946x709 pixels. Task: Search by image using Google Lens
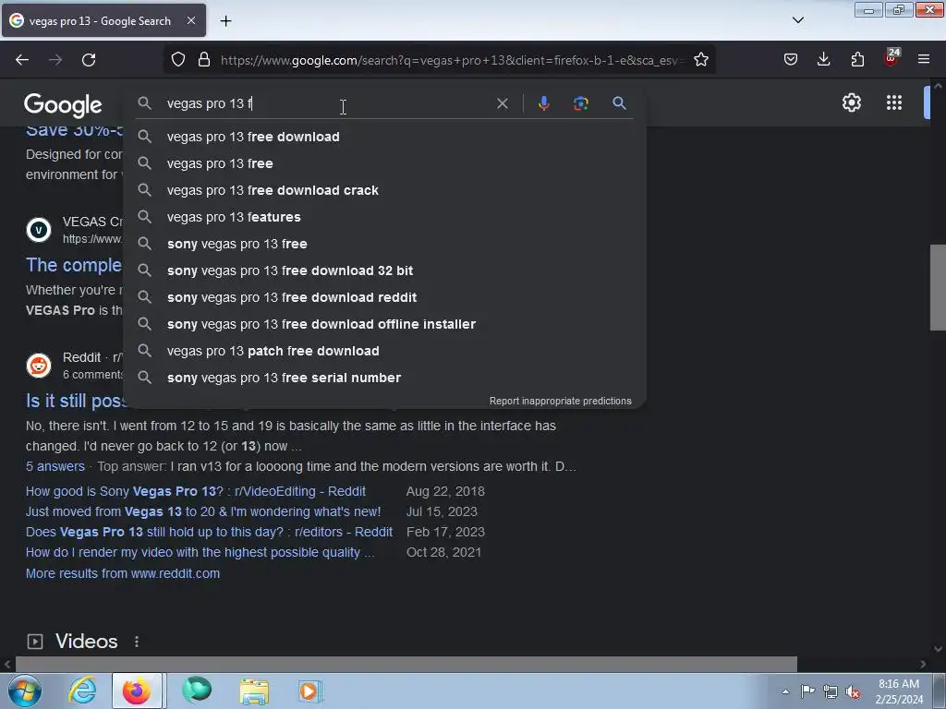point(581,103)
